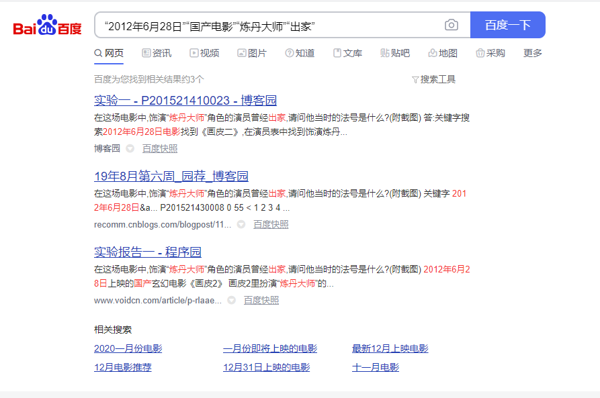
Task: Click www.voidcn.com source URL
Action: [x=158, y=301]
